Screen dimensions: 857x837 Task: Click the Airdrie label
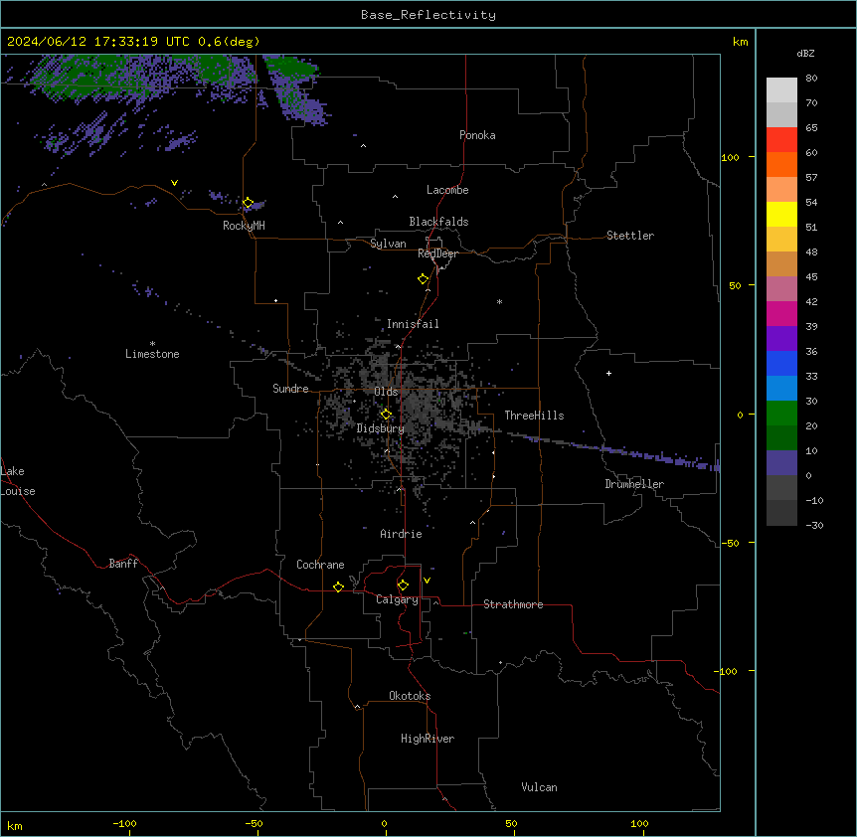pos(401,534)
